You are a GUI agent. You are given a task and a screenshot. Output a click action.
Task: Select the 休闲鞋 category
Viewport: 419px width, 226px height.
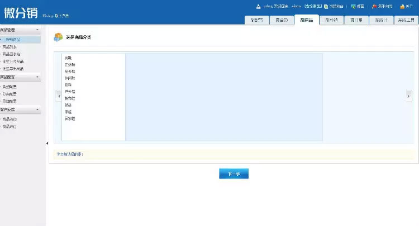coord(70,78)
